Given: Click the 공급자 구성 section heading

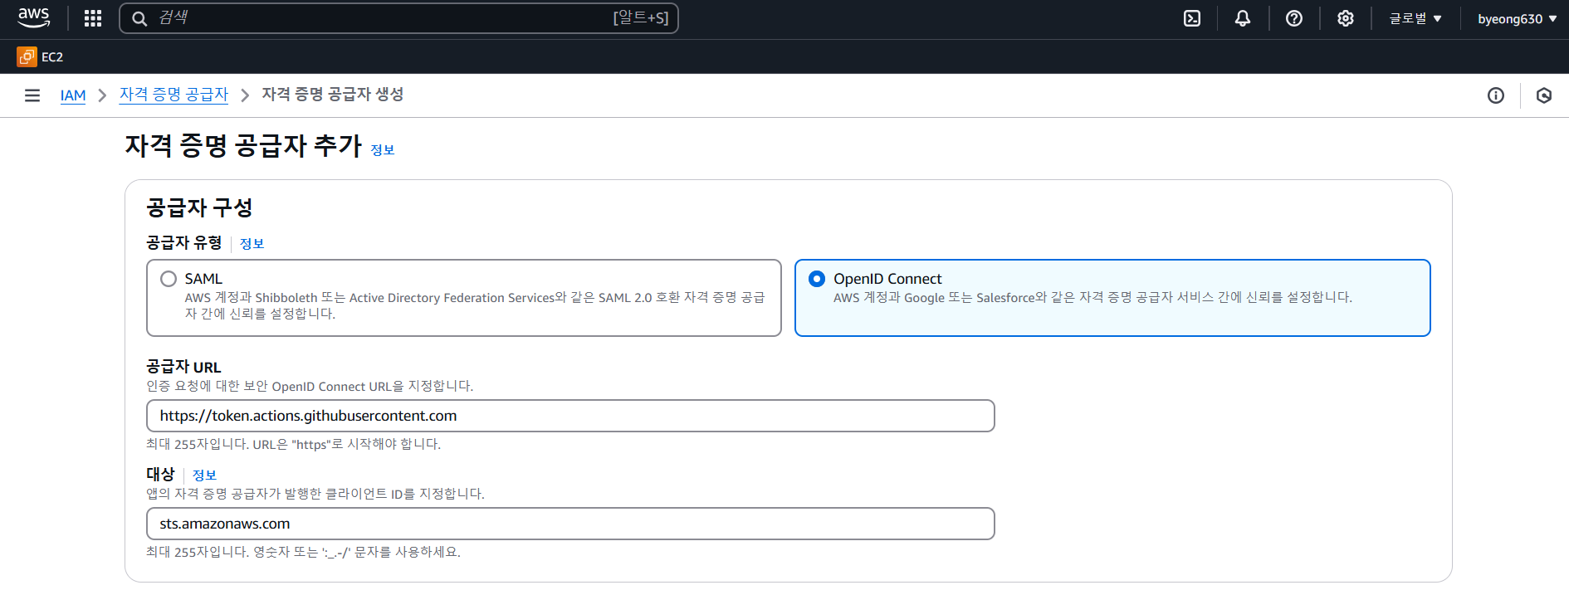Looking at the screenshot, I should (199, 207).
